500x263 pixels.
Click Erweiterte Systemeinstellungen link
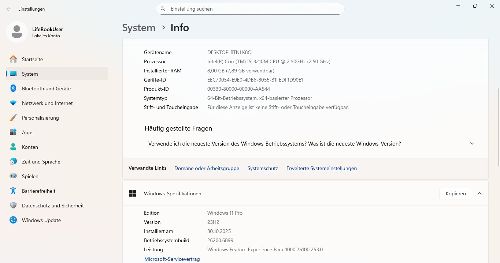(x=321, y=169)
